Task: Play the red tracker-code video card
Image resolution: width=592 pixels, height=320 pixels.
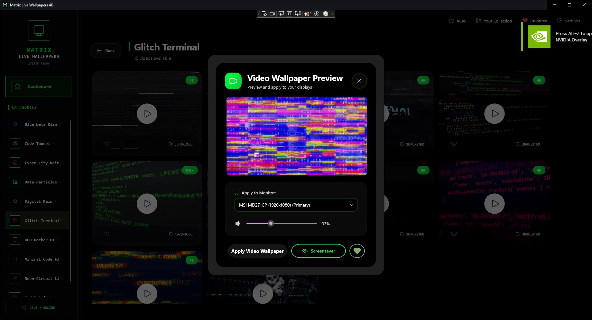Action: point(495,204)
